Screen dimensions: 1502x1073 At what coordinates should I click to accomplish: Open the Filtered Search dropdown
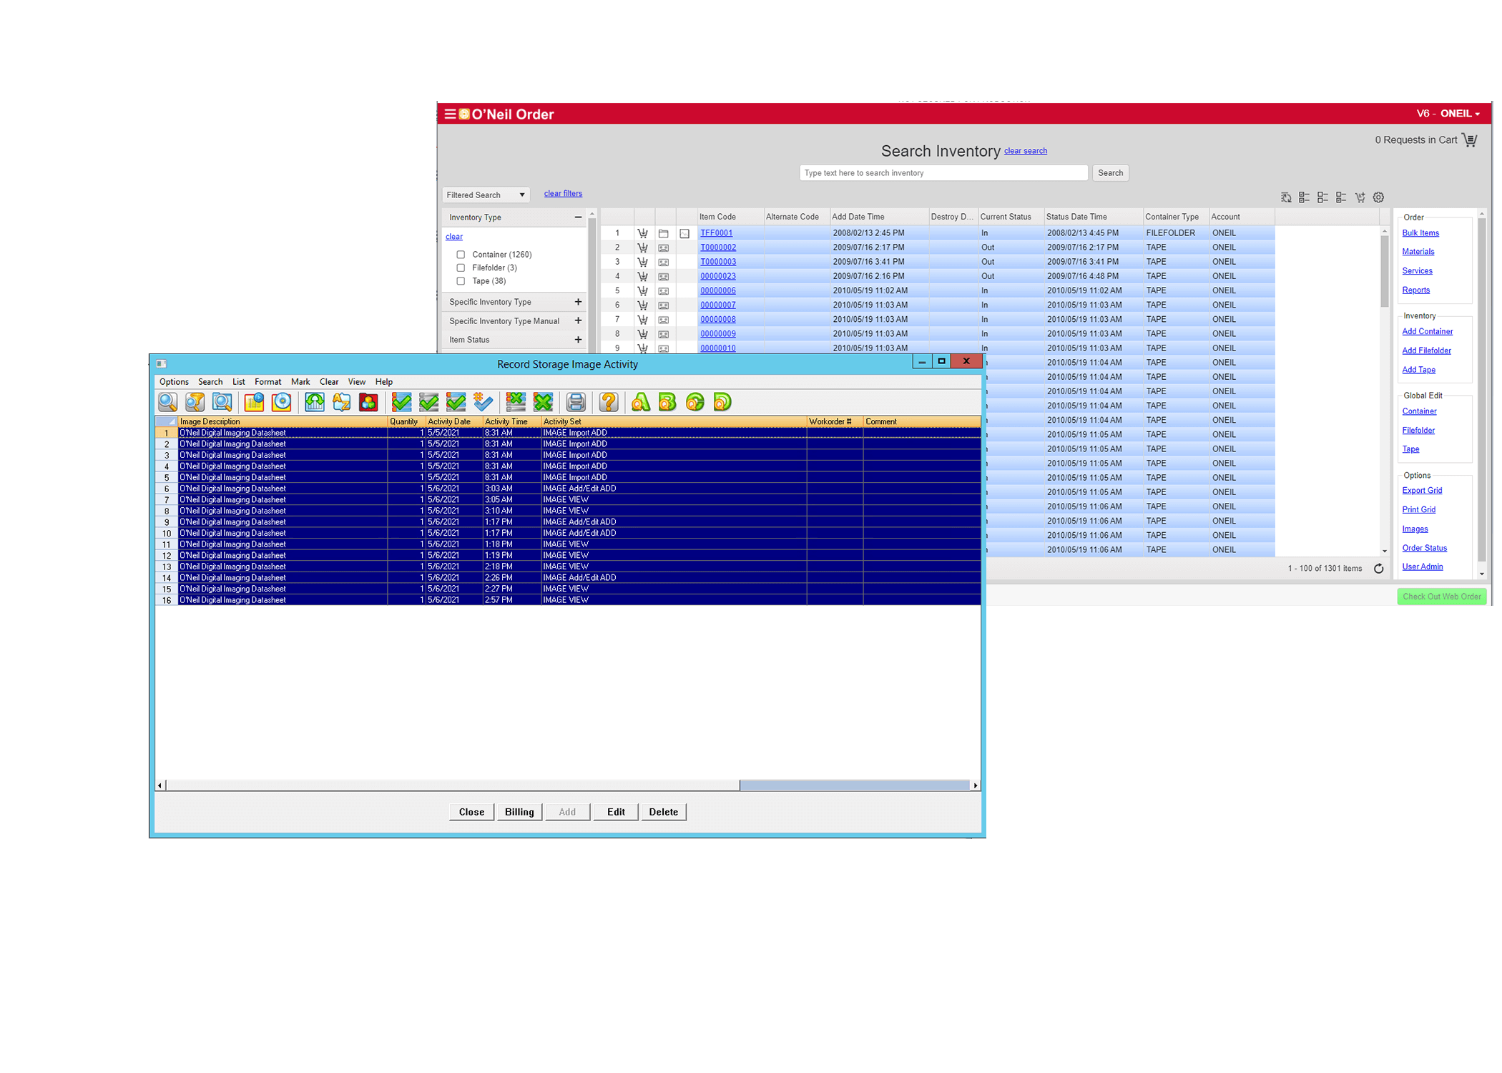486,195
